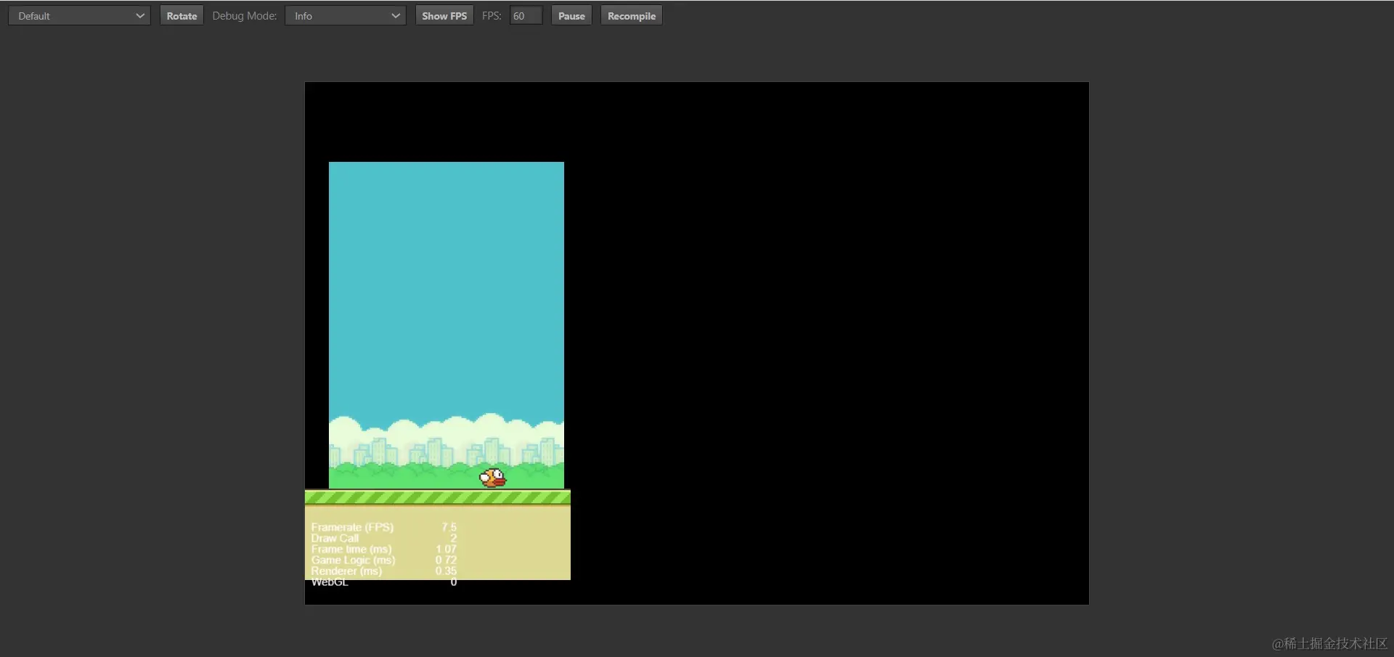Pause the game preview

click(571, 16)
